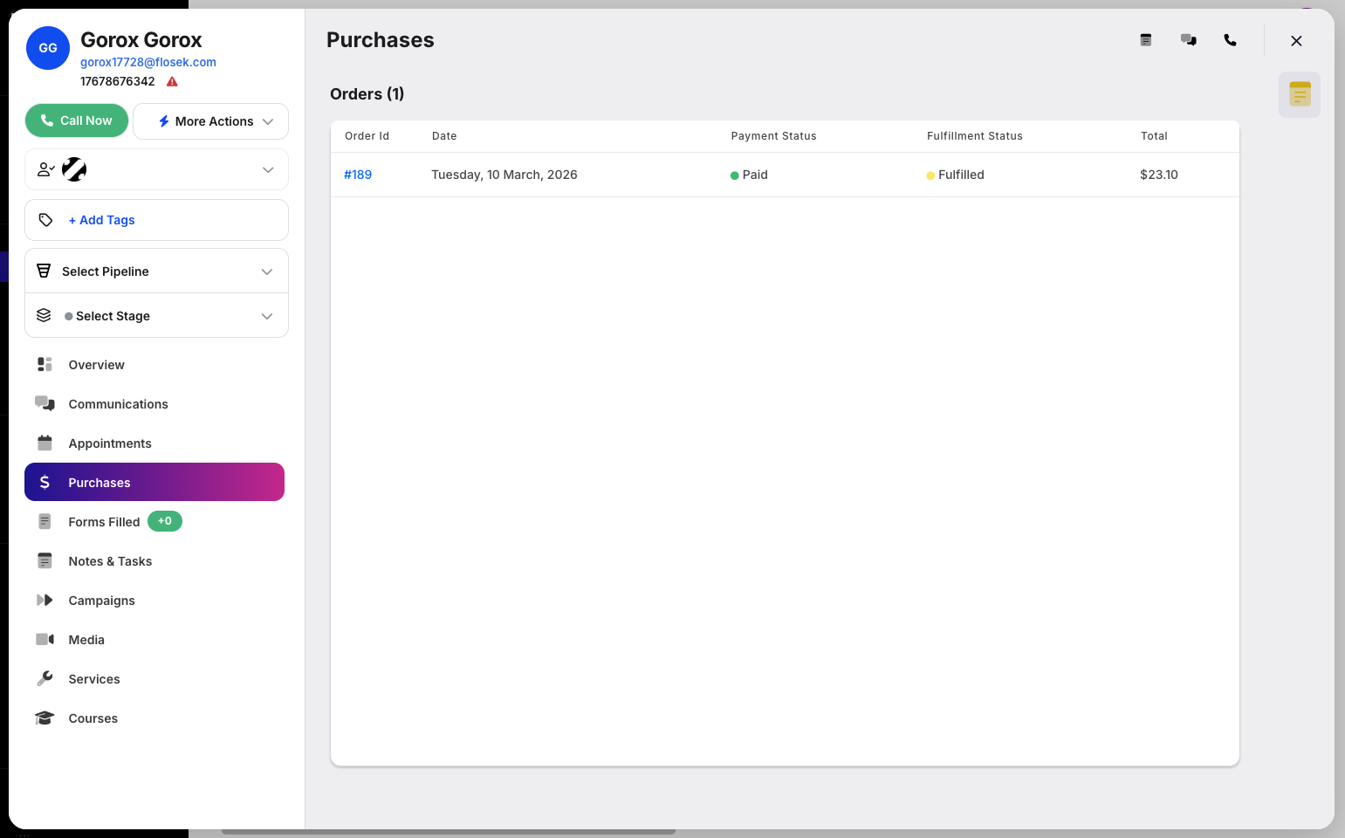
Task: Click the phone call icon in the header
Action: tap(1231, 40)
